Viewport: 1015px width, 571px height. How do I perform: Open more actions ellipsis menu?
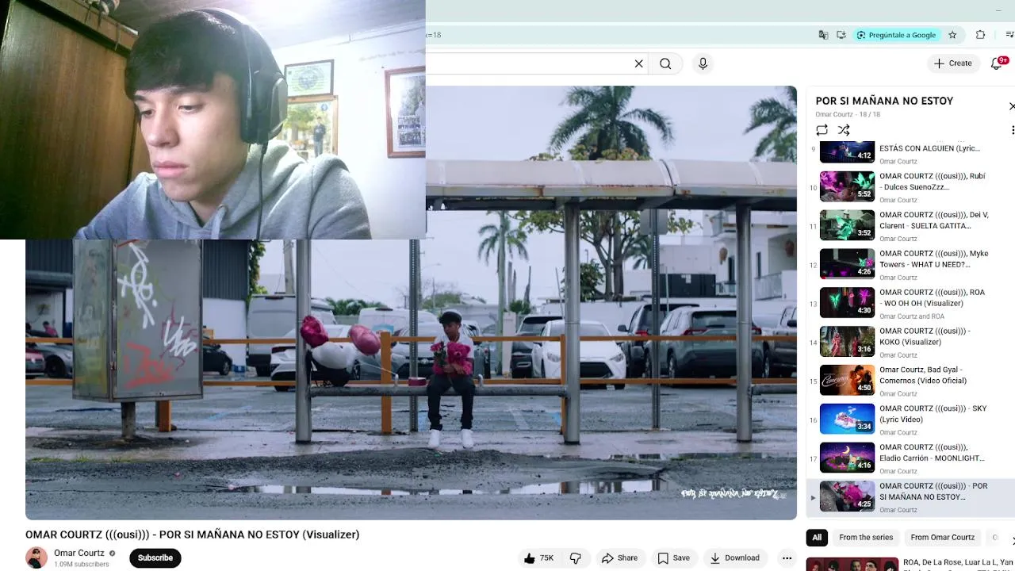pos(787,558)
